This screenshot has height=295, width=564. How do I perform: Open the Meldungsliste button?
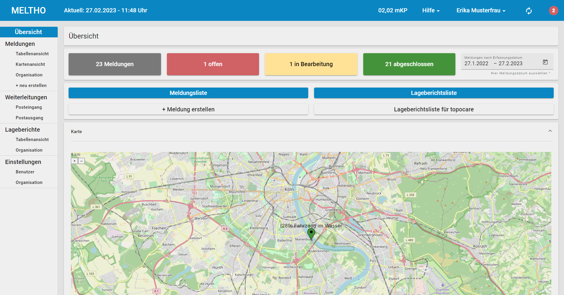click(x=188, y=93)
